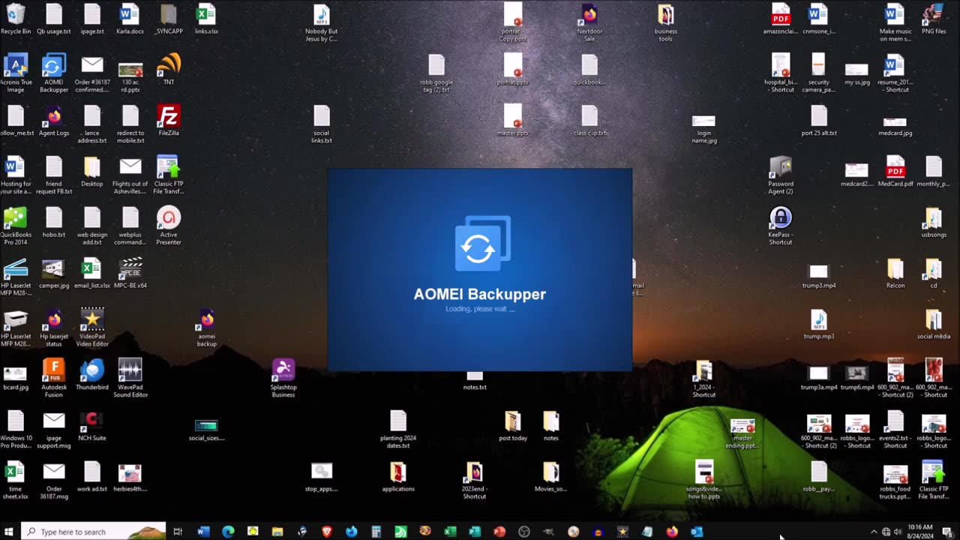Open the notification center icon

947,532
